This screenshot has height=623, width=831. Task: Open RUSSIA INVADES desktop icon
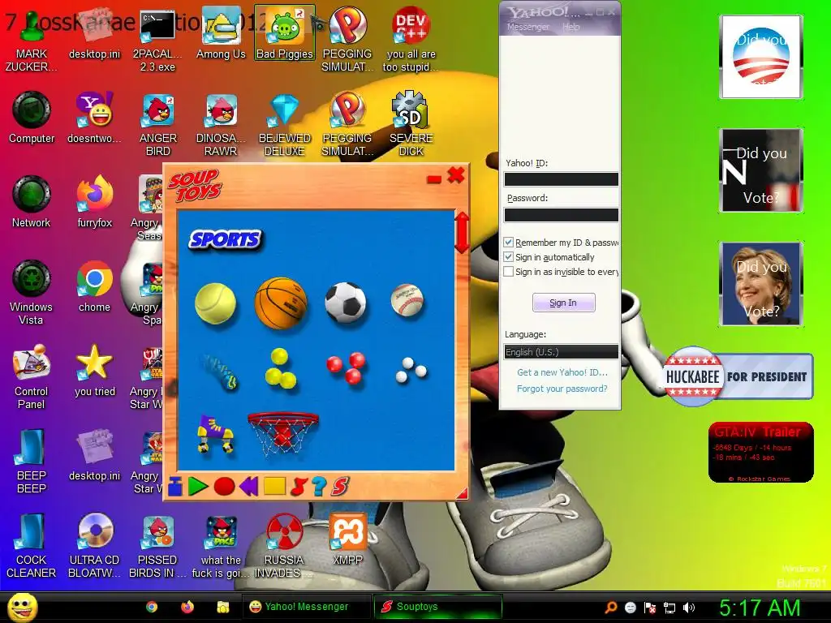(284, 546)
